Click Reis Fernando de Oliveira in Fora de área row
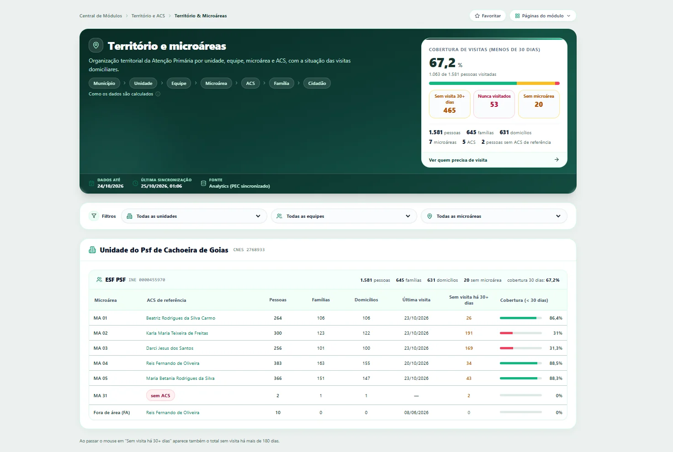Image resolution: width=673 pixels, height=452 pixels. pos(173,413)
